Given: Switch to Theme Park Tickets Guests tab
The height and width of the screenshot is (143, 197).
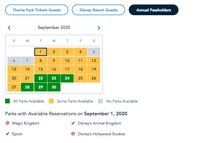Looking at the screenshot, I should [37, 10].
